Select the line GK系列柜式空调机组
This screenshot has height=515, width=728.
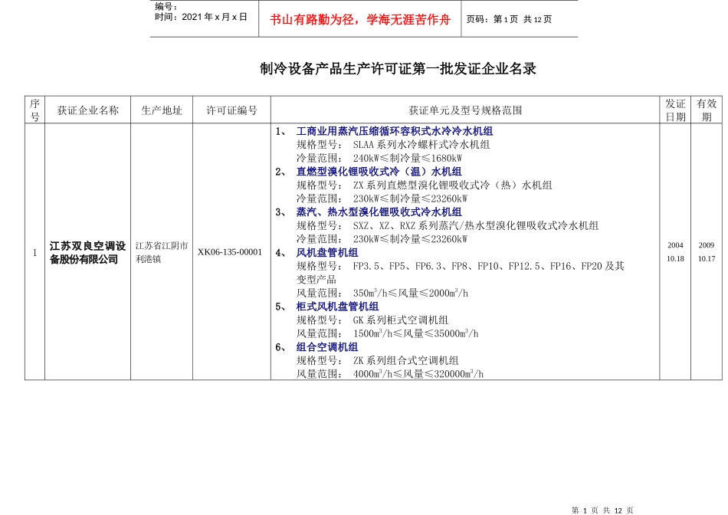coord(400,320)
